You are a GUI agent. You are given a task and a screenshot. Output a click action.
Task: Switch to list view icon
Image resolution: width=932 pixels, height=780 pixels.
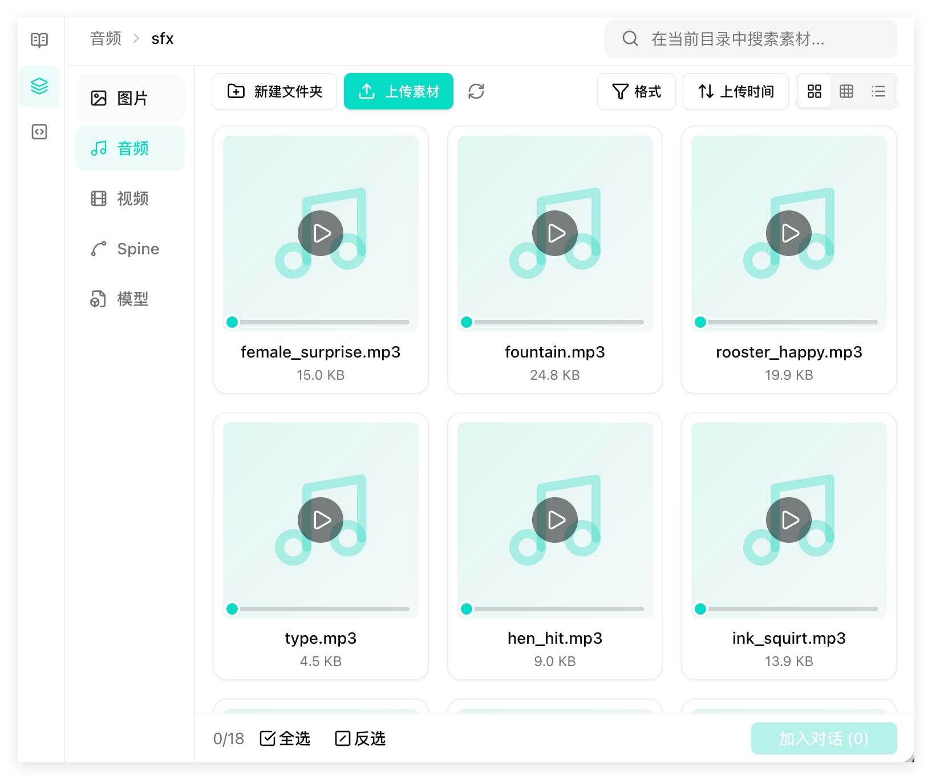click(x=878, y=91)
